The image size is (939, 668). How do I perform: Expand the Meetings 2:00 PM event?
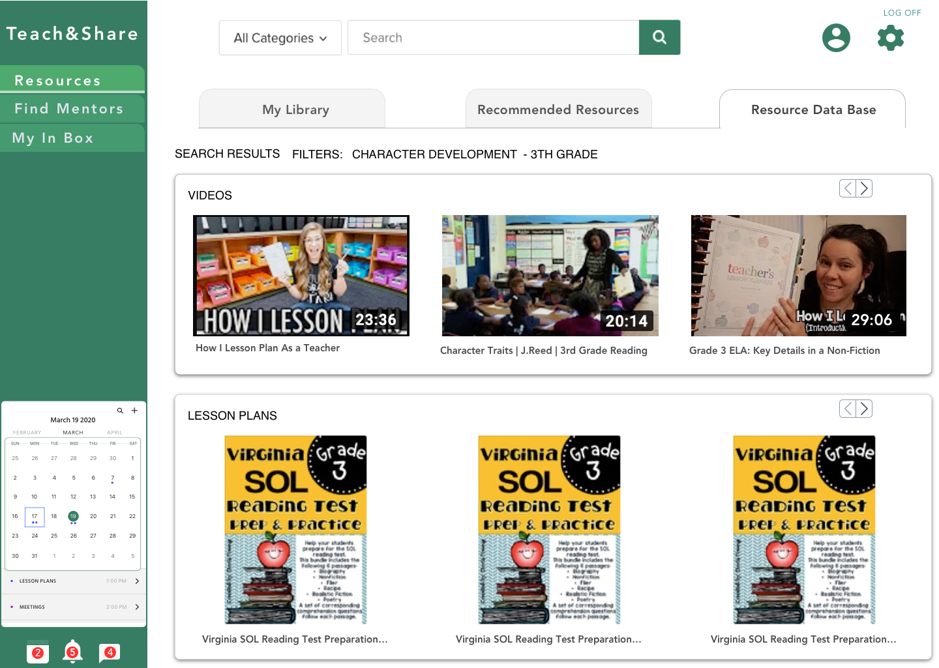click(137, 607)
